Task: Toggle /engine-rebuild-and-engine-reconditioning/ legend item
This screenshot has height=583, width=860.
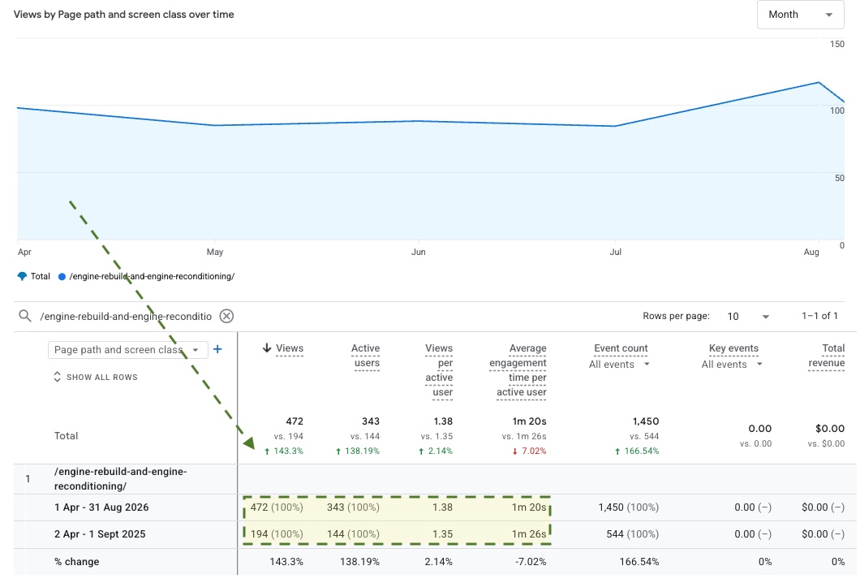Action: [x=146, y=276]
